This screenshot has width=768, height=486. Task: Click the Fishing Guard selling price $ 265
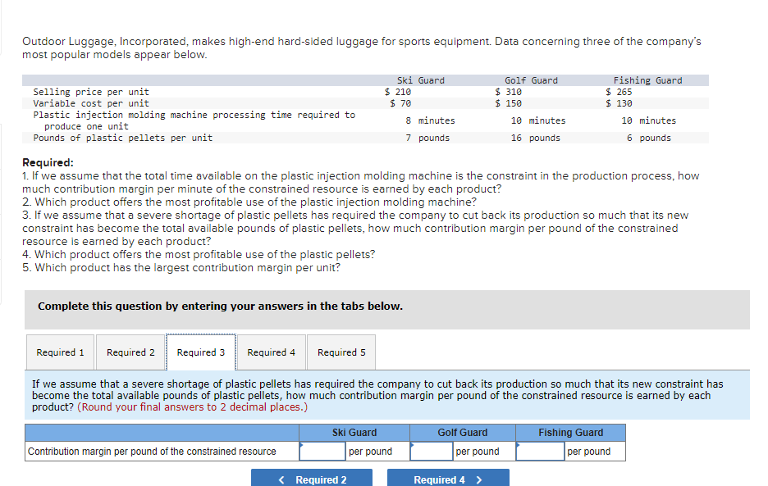click(619, 92)
